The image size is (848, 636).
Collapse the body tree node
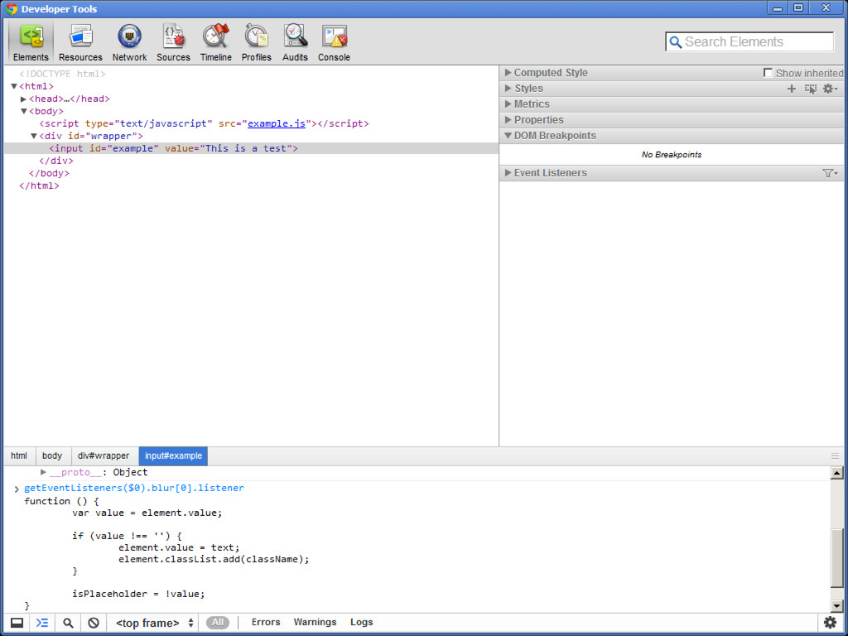click(x=24, y=111)
